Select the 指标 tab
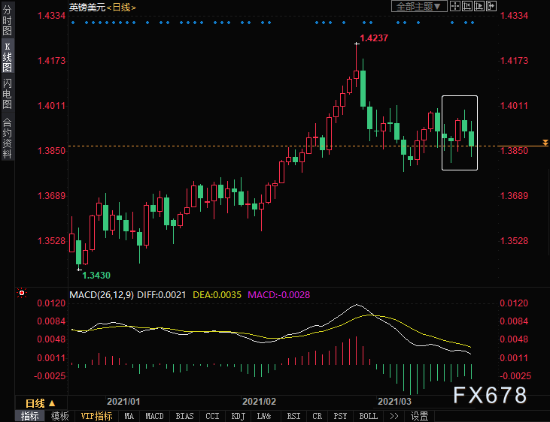550x422 pixels. coord(30,416)
